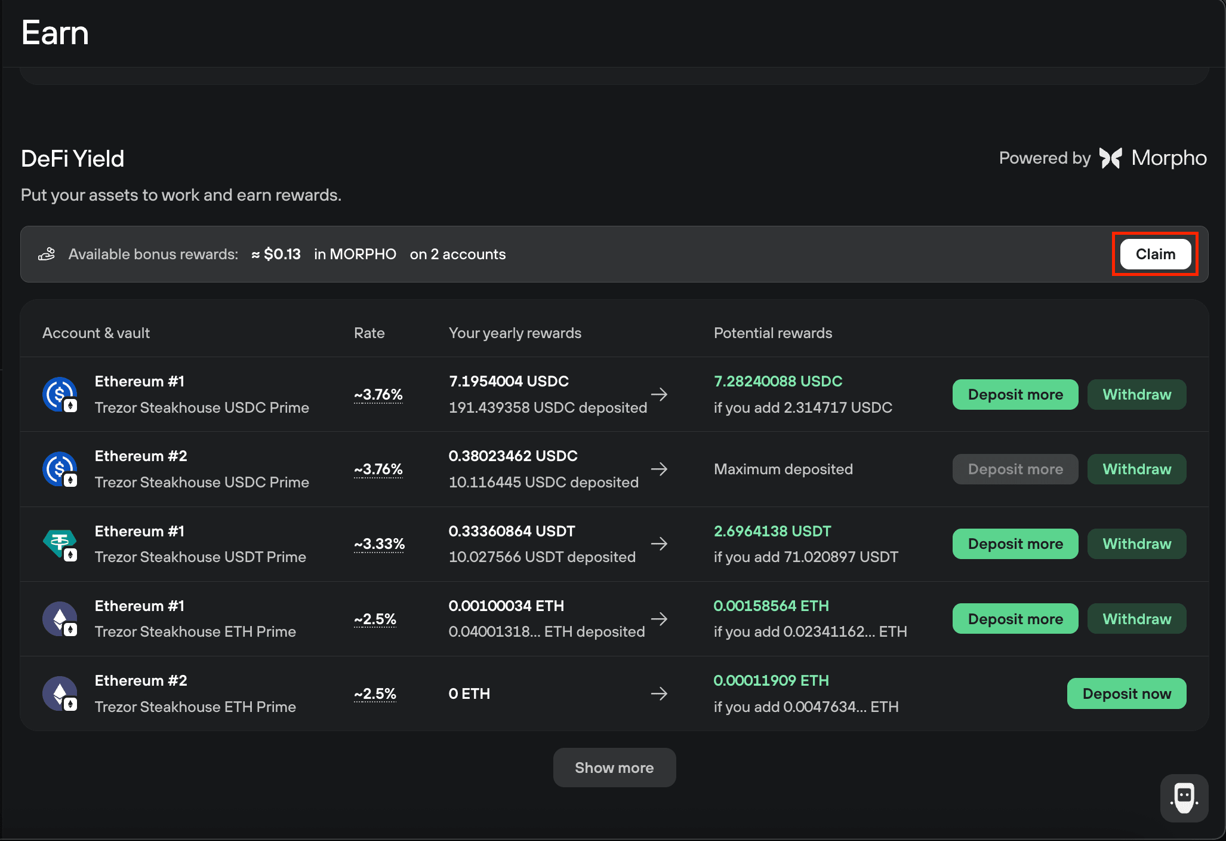
Task: Click Deposit now for Ethereum #2 ETH Prime
Action: (1126, 693)
